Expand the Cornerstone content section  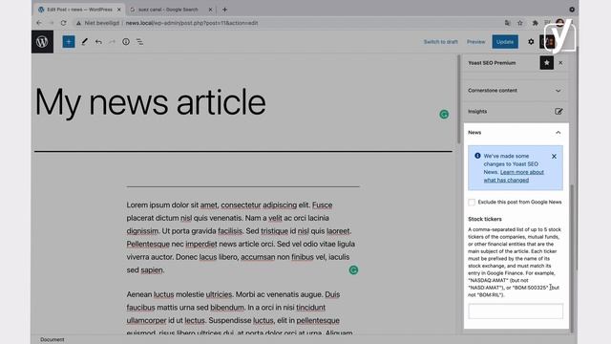[x=515, y=91]
